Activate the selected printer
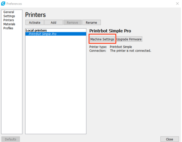This screenshot has width=182, height=142. (35, 23)
